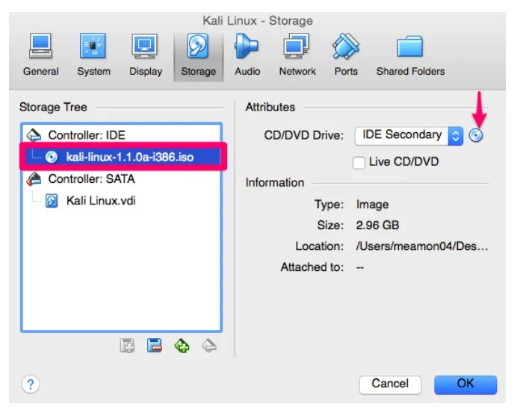Go to the Audio settings tab
This screenshot has height=415, width=517.
tap(247, 55)
